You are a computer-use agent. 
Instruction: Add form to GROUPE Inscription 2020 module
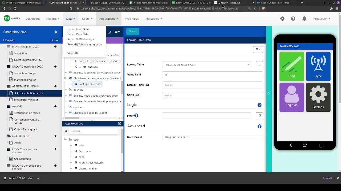tap(55, 67)
